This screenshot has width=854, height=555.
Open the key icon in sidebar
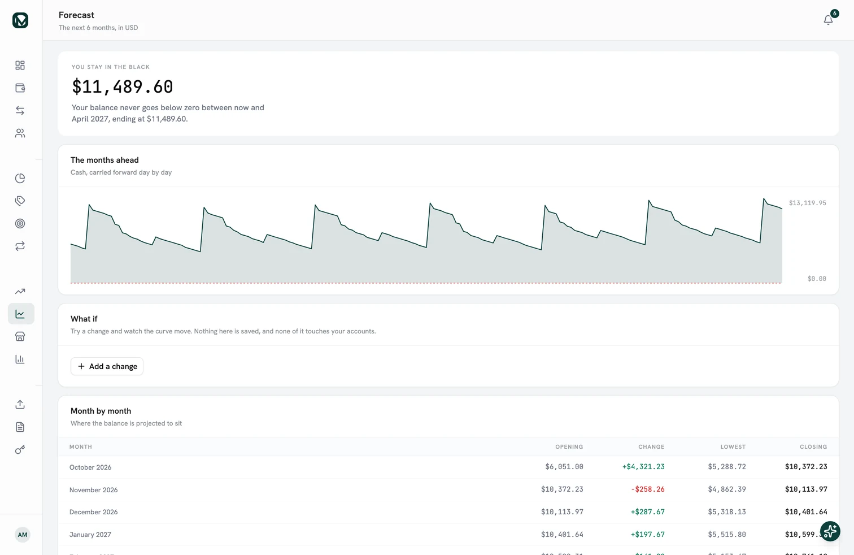click(x=20, y=450)
